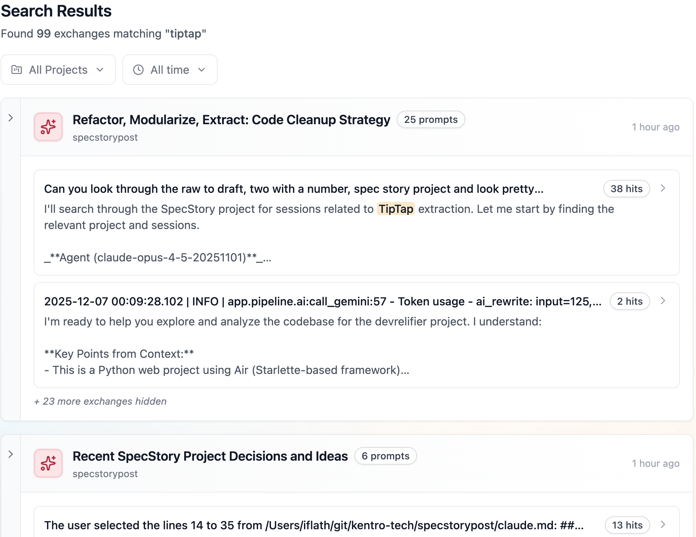This screenshot has width=696, height=537.
Task: Click clock icon in All time filter
Action: coord(138,70)
